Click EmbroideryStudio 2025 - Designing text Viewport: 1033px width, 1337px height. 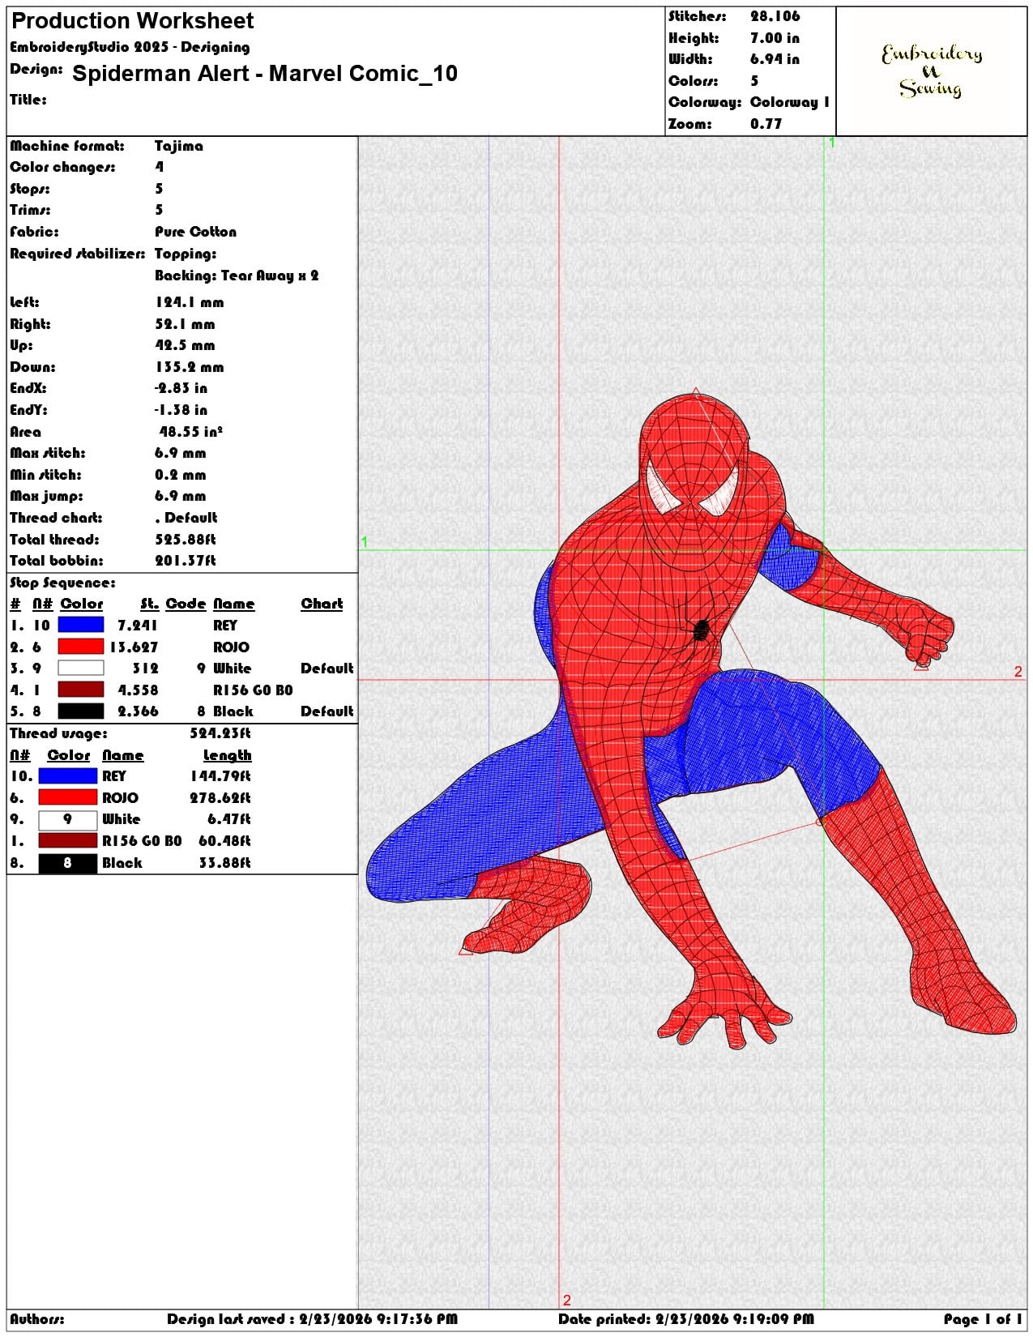(x=130, y=47)
